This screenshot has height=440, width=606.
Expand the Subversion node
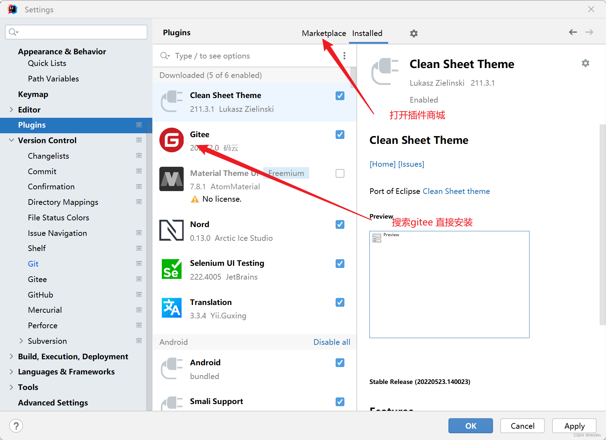pyautogui.click(x=21, y=341)
